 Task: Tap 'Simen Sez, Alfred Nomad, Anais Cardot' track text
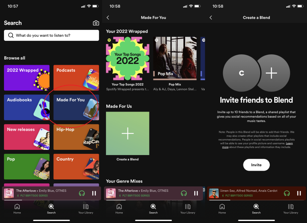click(249, 191)
